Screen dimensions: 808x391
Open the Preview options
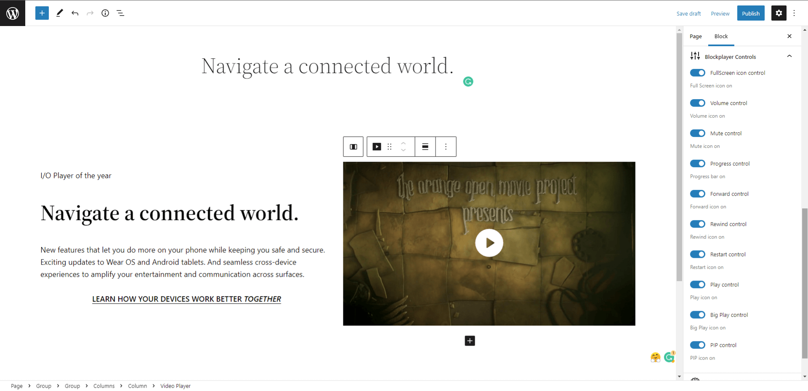pos(720,13)
